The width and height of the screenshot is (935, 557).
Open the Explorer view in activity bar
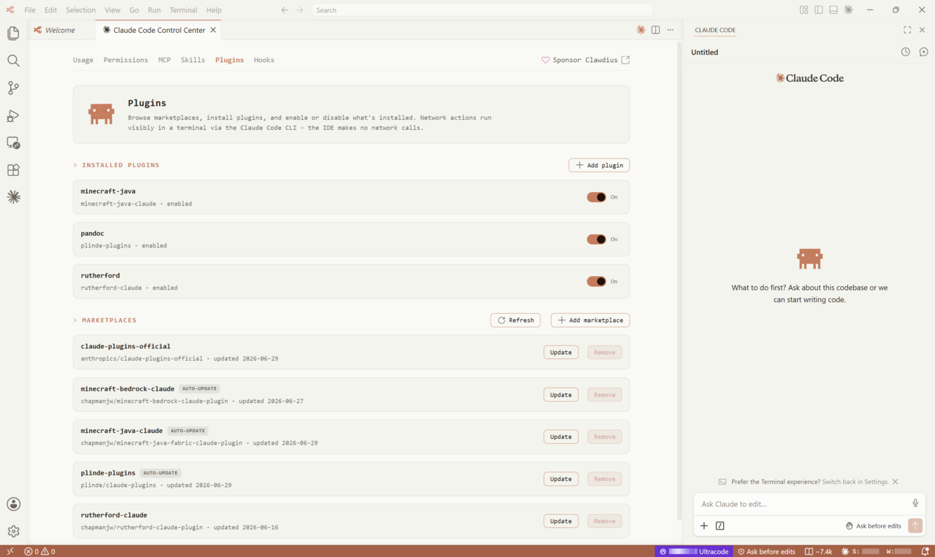(x=13, y=34)
